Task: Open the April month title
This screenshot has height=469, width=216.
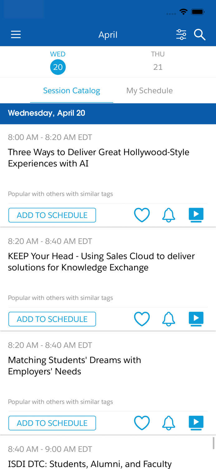Action: 108,34
